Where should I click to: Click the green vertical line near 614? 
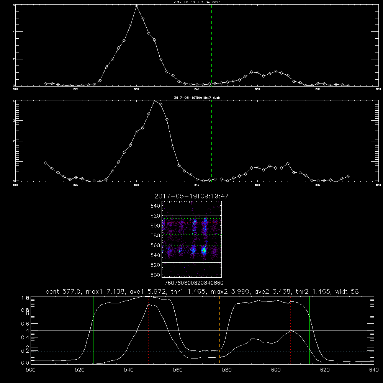click(309, 330)
